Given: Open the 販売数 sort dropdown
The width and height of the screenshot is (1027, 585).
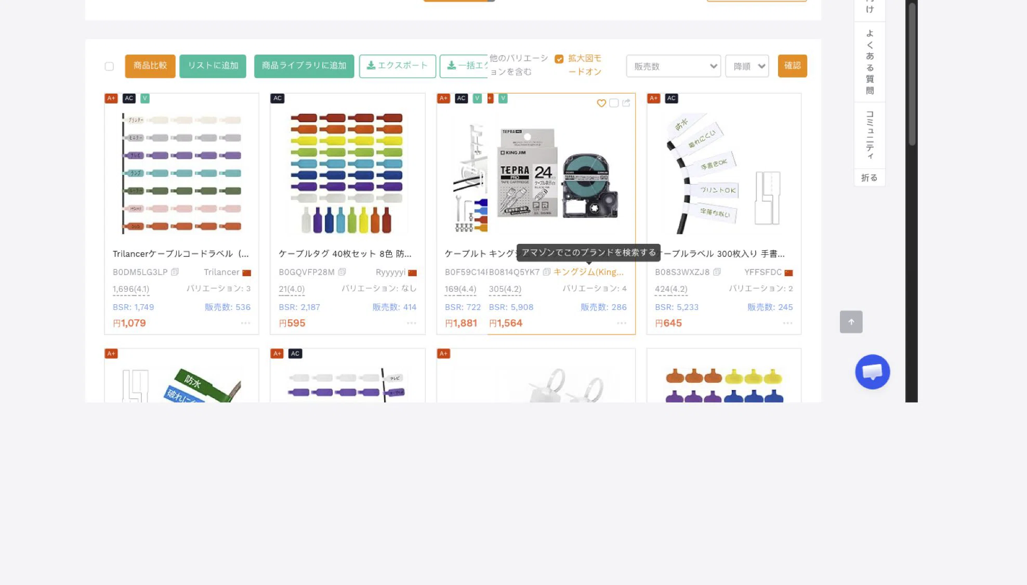Looking at the screenshot, I should [x=674, y=66].
